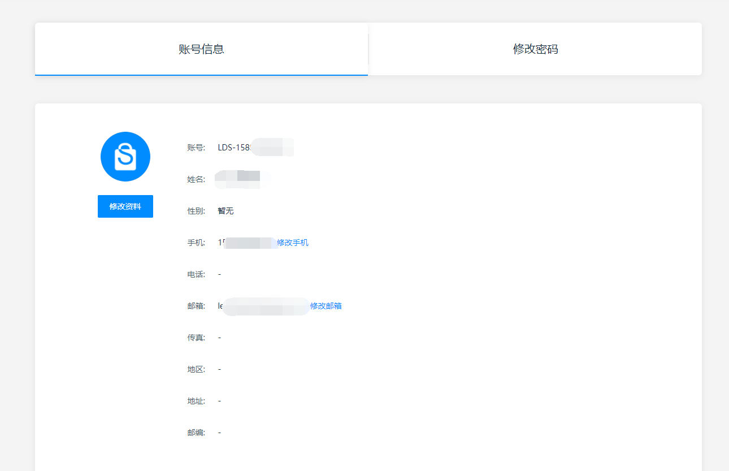Click the 地址 row dash value

219,400
